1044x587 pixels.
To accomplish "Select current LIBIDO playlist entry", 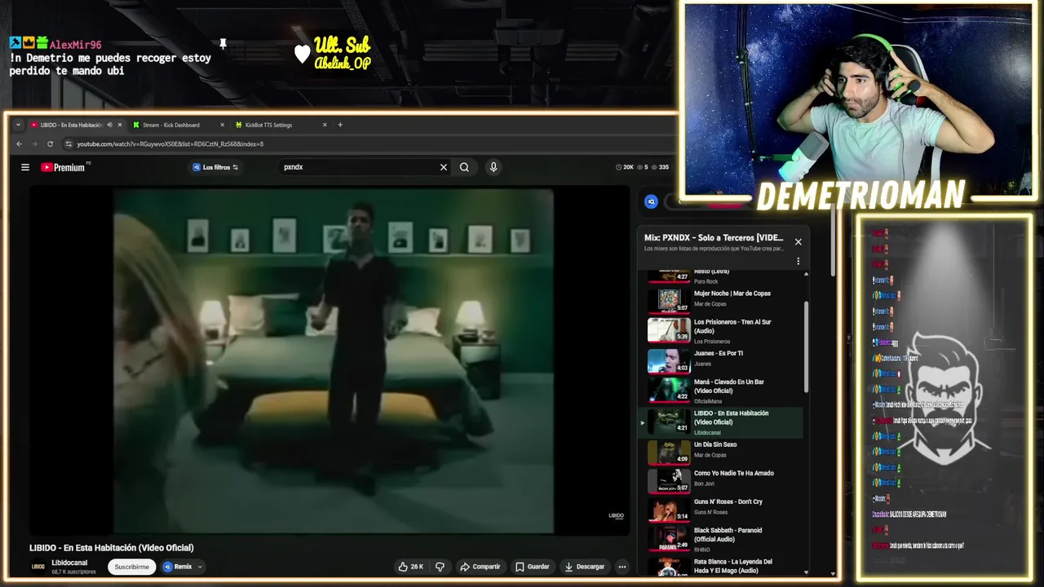I will (x=721, y=422).
